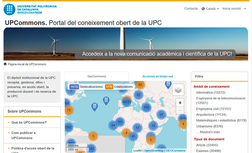Toggle the 14110 Geolocalizaciones legend

pos(86,87)
